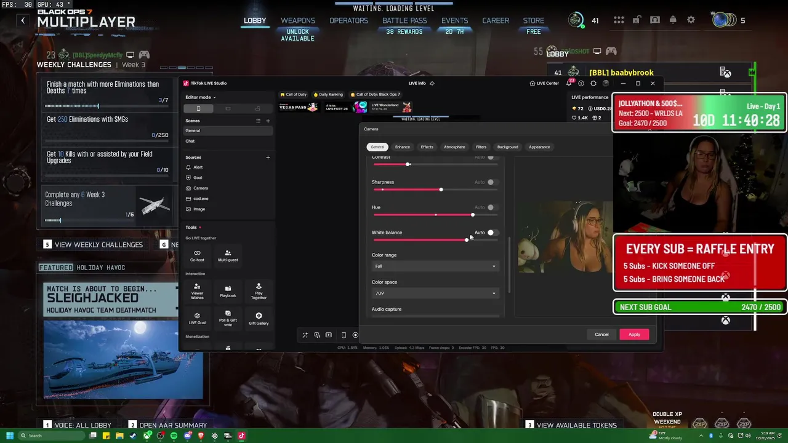
Task: Open TikTok LIVE Studio settings gear
Action: coord(593,83)
